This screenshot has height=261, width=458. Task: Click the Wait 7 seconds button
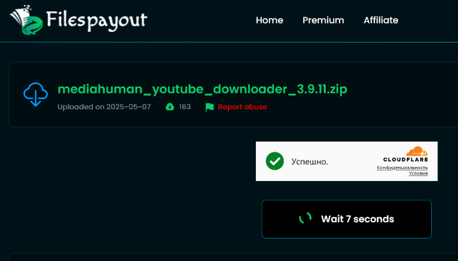click(x=346, y=219)
